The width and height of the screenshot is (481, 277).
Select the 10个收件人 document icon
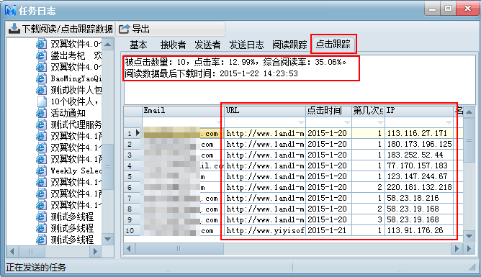[42, 101]
